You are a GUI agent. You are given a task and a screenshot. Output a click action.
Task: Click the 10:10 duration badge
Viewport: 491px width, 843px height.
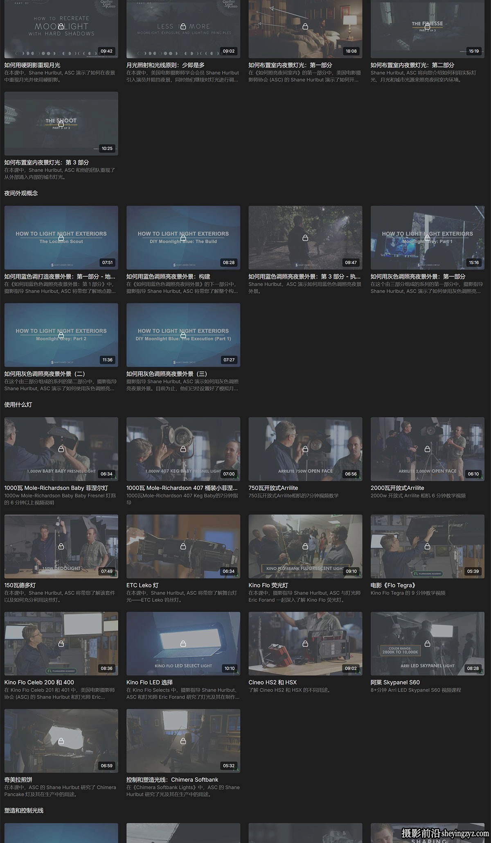(x=230, y=669)
